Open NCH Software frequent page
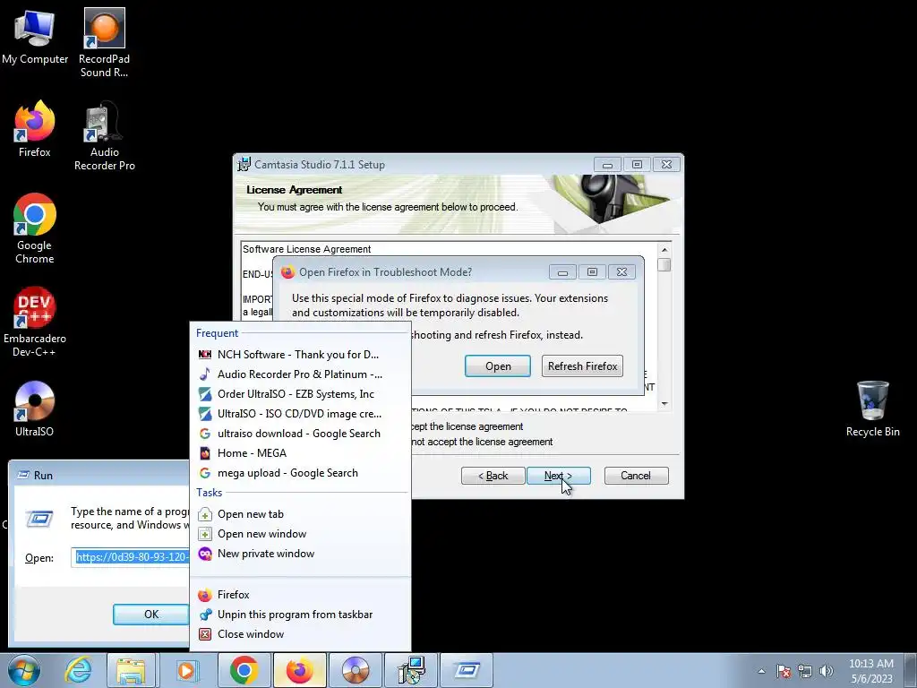 299,355
